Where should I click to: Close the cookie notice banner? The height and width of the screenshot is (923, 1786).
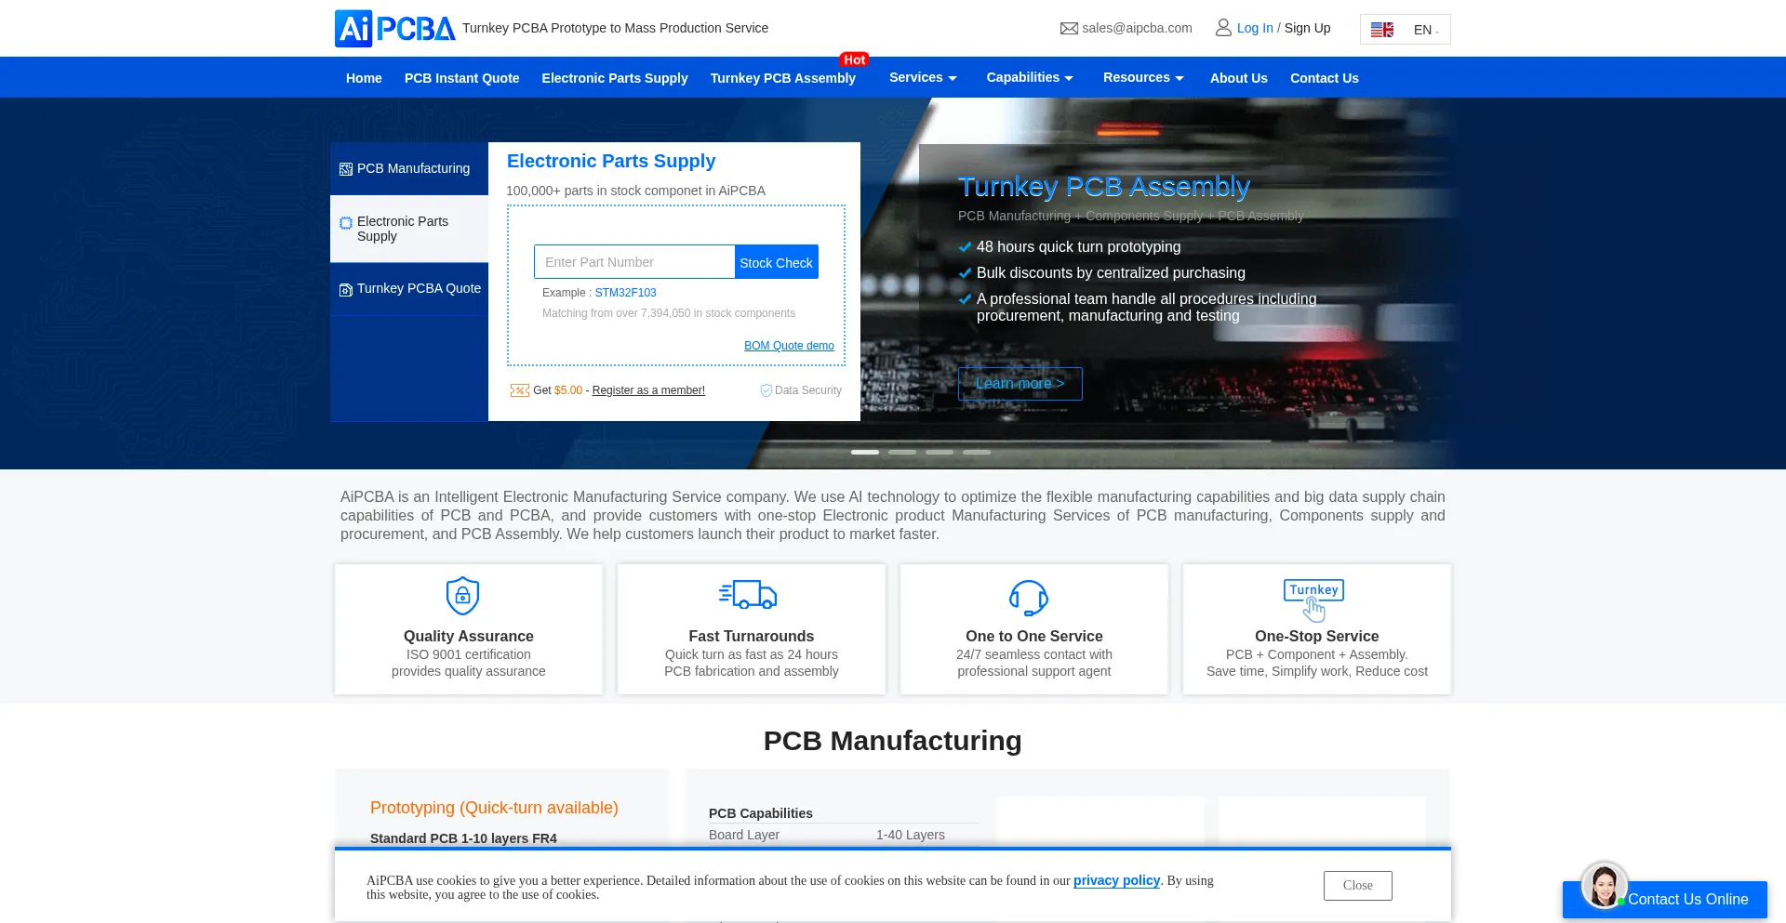(1357, 886)
